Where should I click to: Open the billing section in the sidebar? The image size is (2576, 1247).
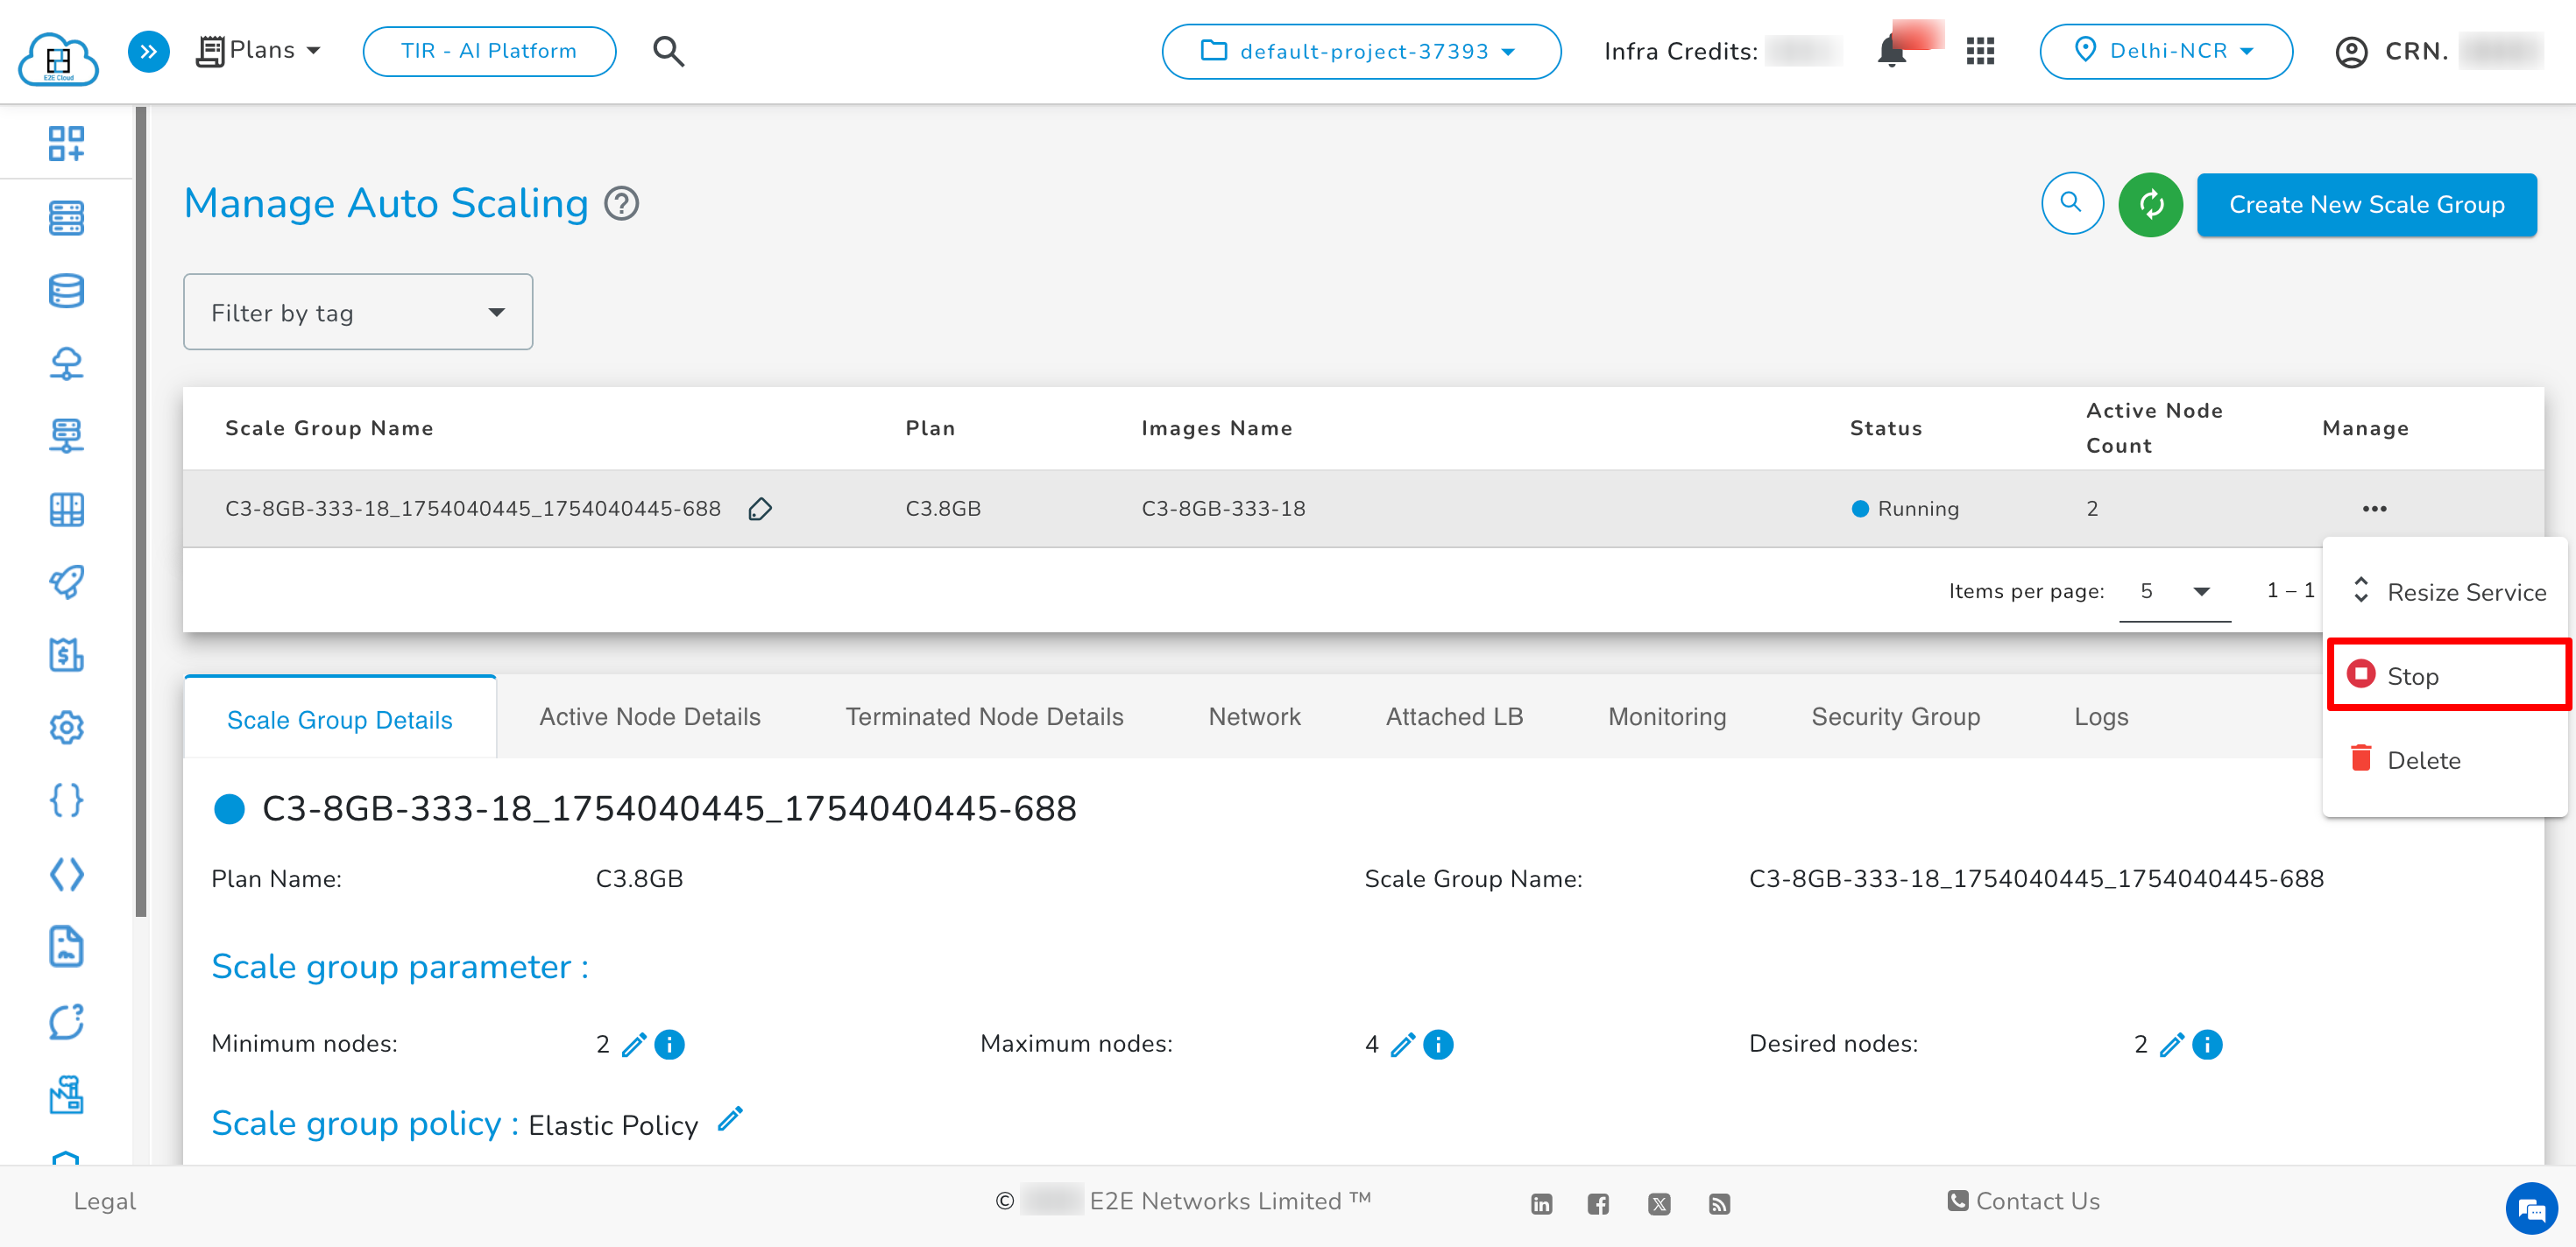click(66, 656)
